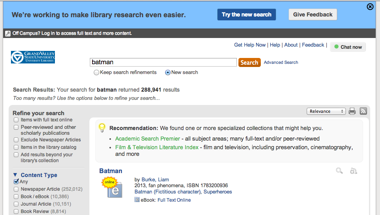
Task: Open Batman (Fictitious character) subject link
Action: pos(168,192)
